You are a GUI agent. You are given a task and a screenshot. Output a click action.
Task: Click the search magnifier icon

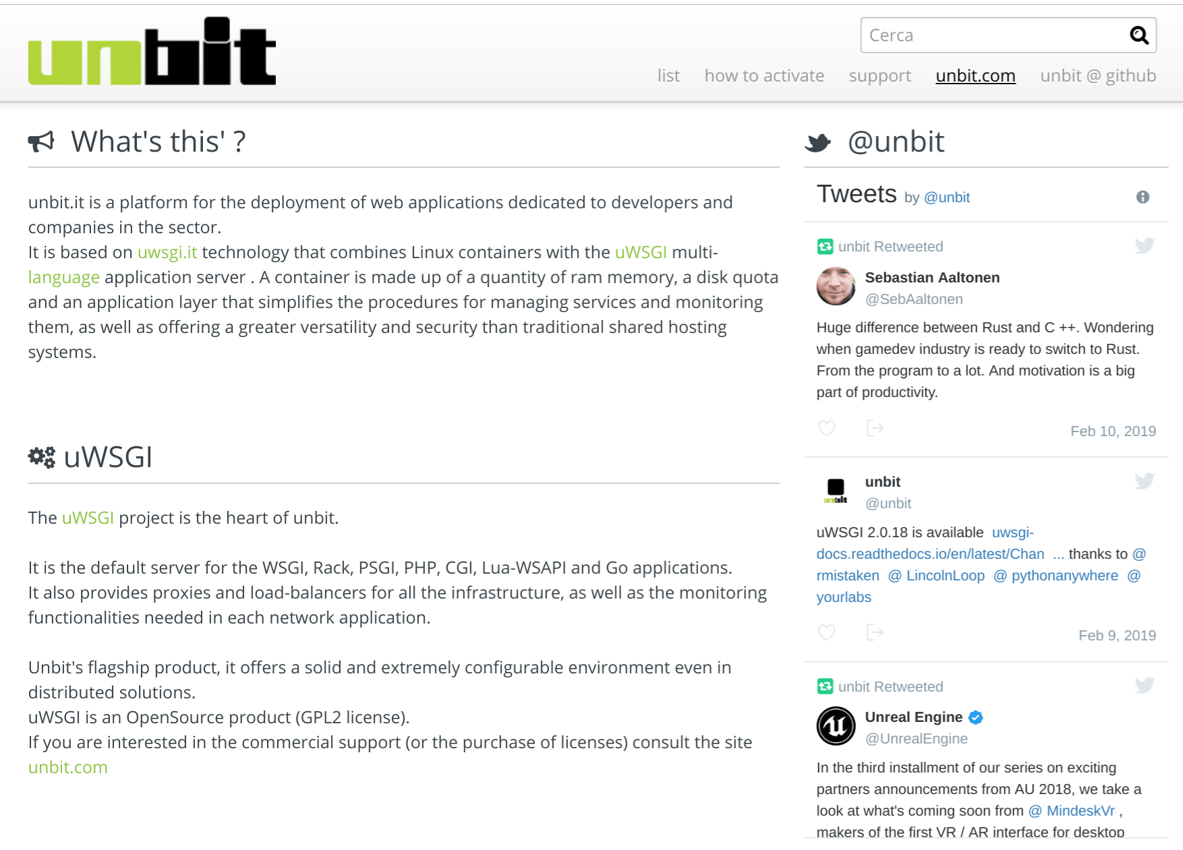(1139, 35)
